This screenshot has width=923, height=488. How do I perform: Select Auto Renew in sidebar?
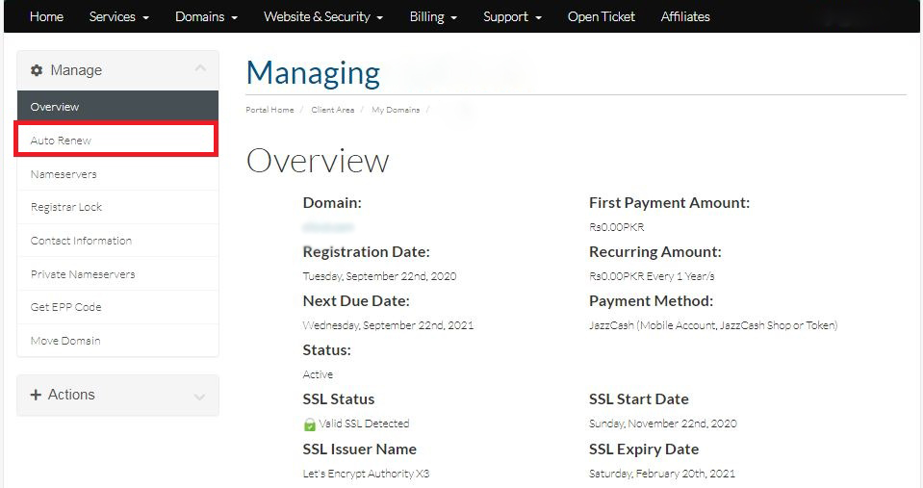(62, 141)
